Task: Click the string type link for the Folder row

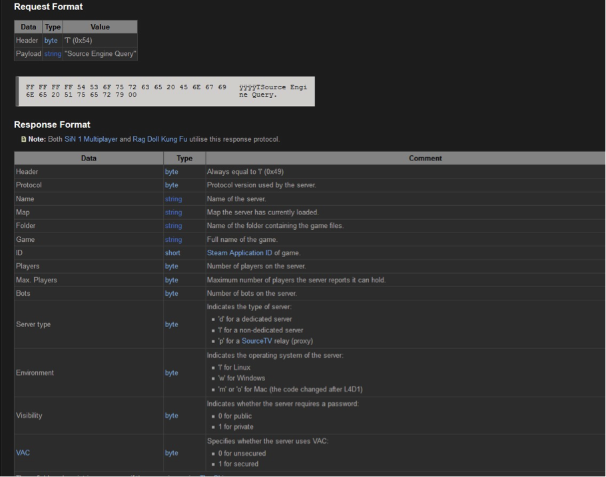Action: coord(173,226)
